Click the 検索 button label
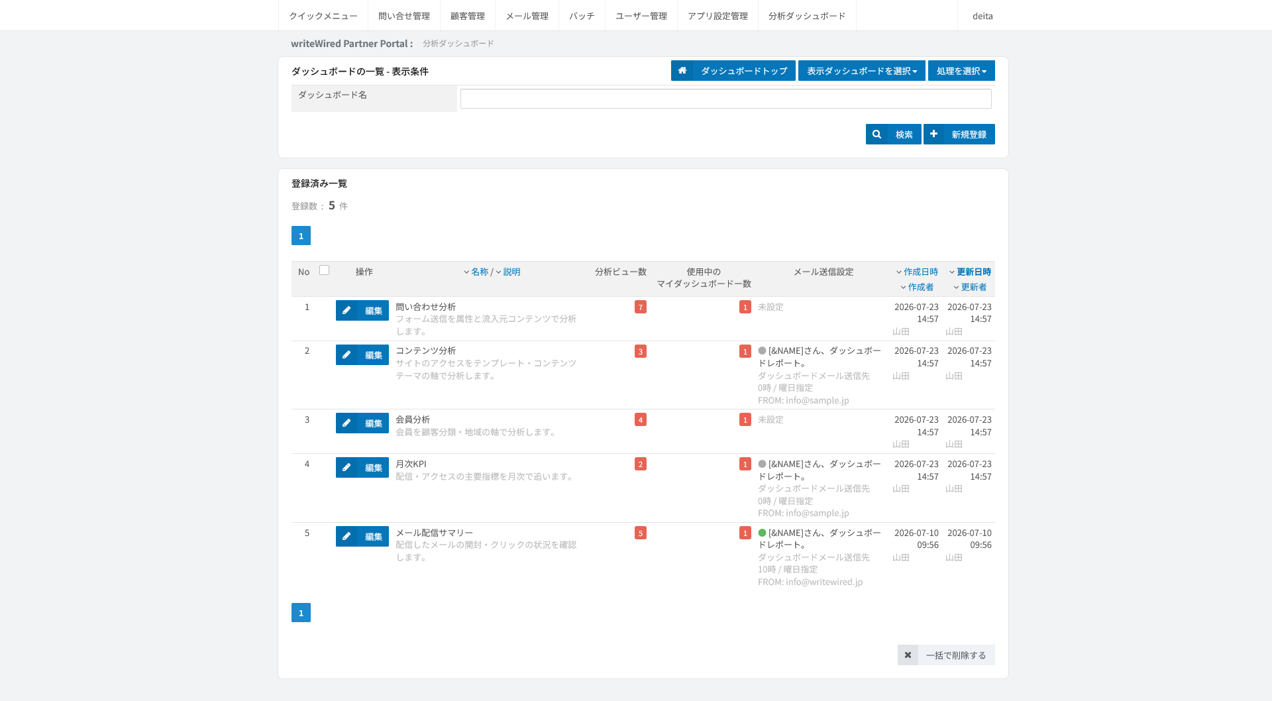 [x=904, y=135]
